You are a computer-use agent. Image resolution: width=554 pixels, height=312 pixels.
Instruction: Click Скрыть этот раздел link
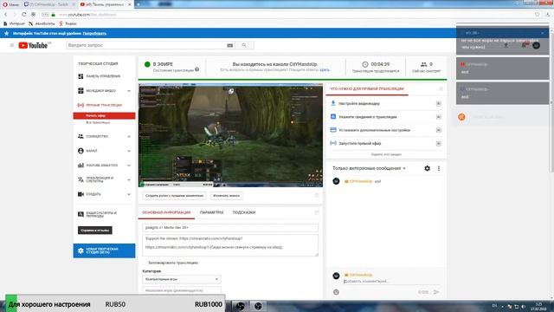coord(386,154)
